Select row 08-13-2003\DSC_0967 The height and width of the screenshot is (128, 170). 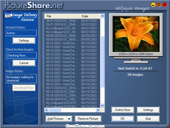click(x=72, y=91)
